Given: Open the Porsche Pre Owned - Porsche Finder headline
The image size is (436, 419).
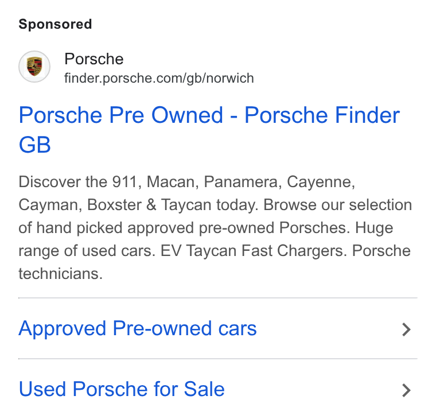Looking at the screenshot, I should 209,130.
